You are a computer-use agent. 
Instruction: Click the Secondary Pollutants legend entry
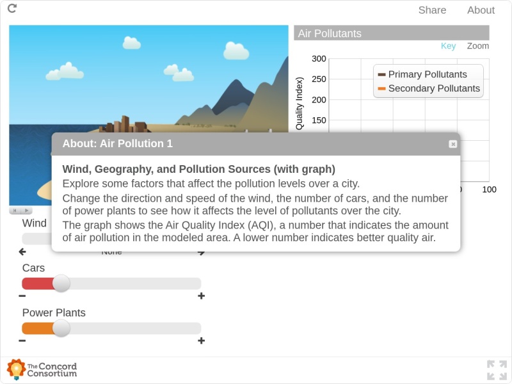[x=433, y=88]
